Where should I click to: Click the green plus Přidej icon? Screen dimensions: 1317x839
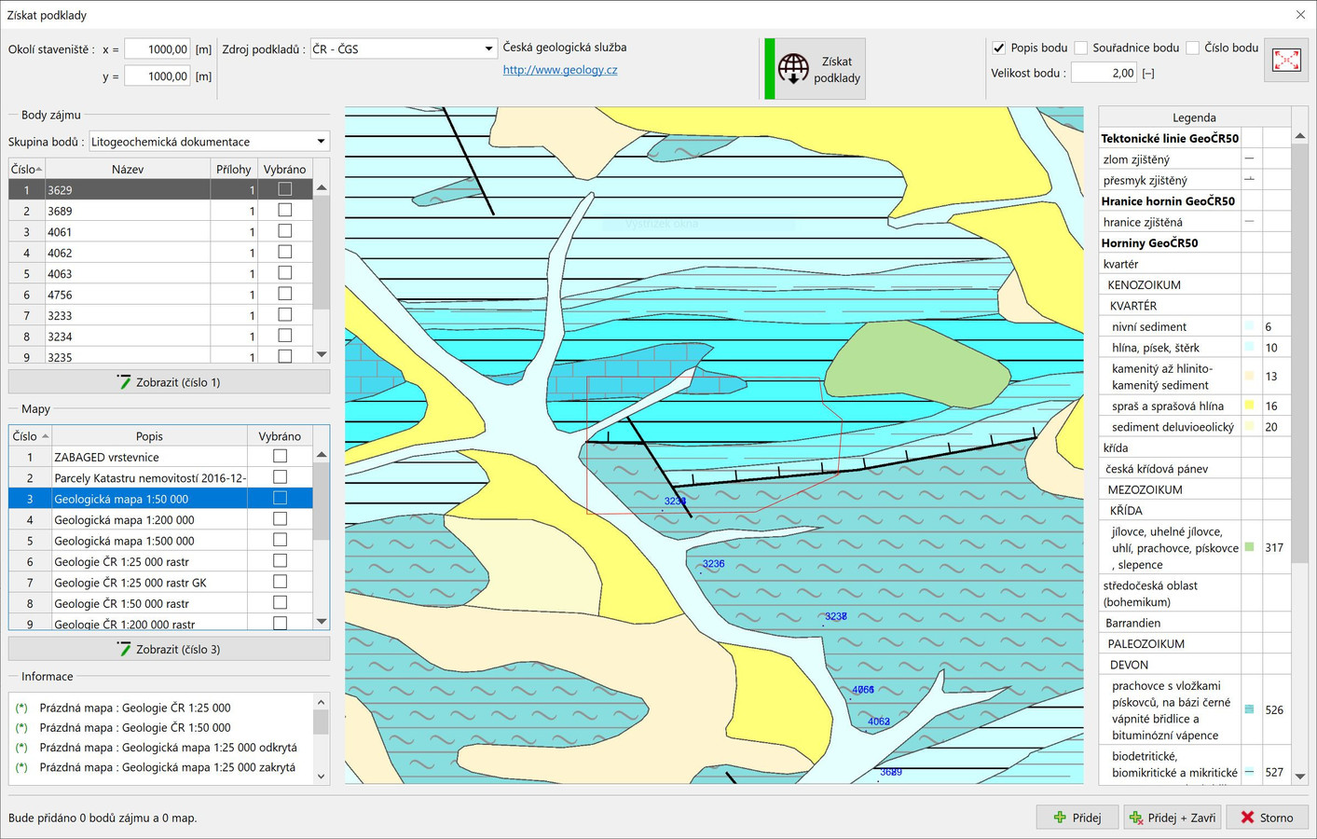pyautogui.click(x=1060, y=818)
